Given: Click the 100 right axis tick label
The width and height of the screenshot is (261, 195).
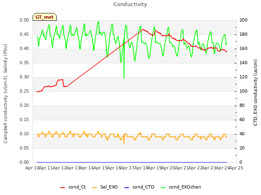Looking at the screenshot, I should click(x=243, y=91).
